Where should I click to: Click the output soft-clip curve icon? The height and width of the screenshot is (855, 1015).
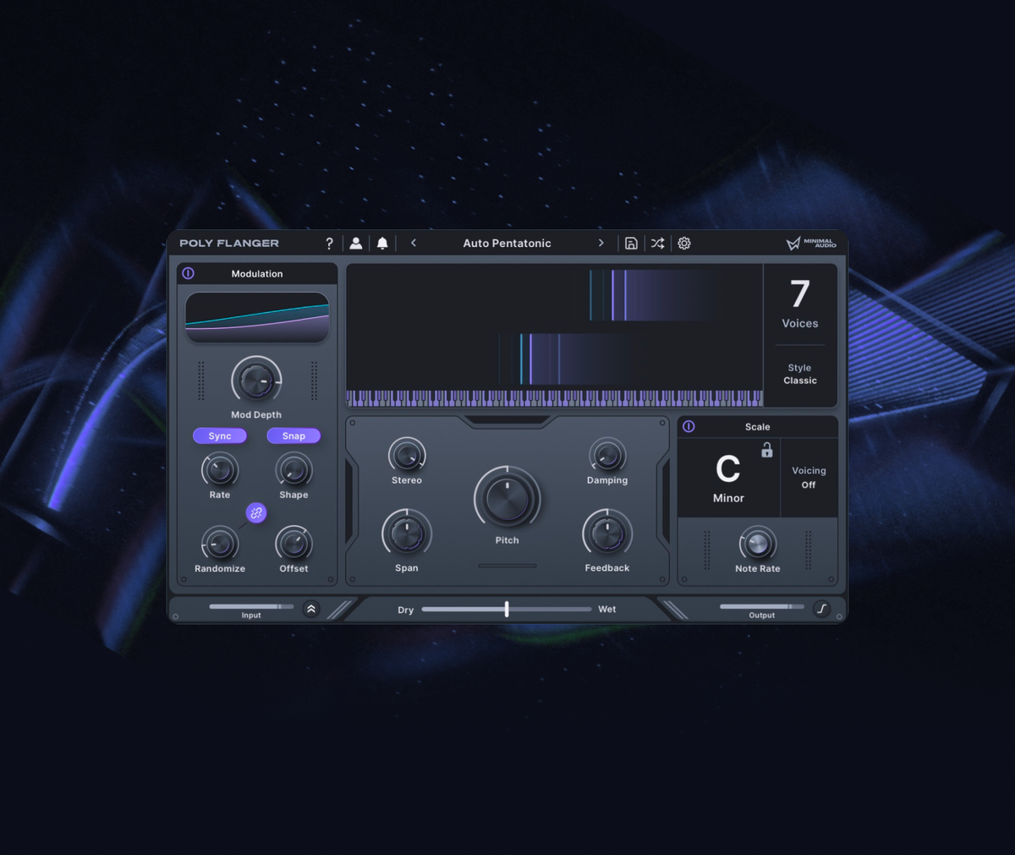click(821, 609)
